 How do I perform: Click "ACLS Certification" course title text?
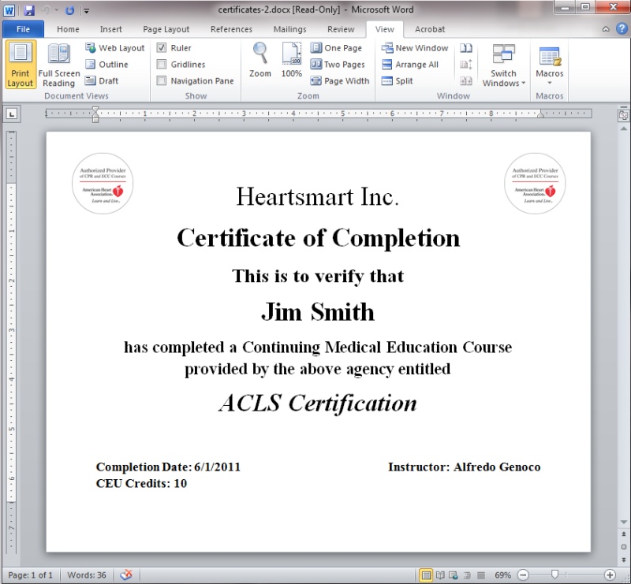(x=318, y=403)
